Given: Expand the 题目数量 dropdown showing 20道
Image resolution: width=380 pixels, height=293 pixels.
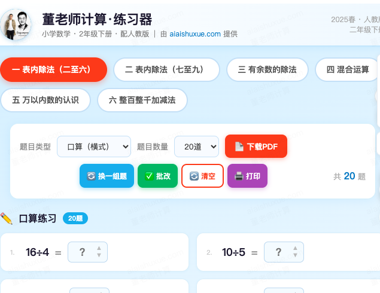Looking at the screenshot, I should click(196, 146).
